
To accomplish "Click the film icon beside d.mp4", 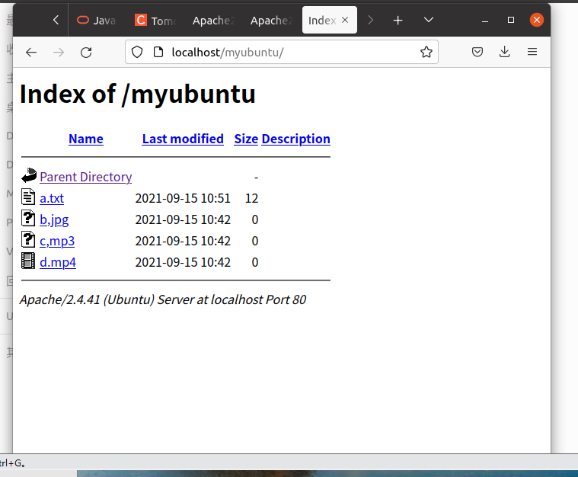I will (x=28, y=261).
